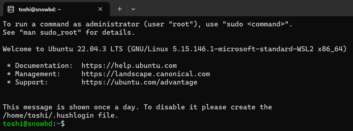Open a new tab with the plus button
The width and height of the screenshot is (353, 131).
tap(120, 9)
